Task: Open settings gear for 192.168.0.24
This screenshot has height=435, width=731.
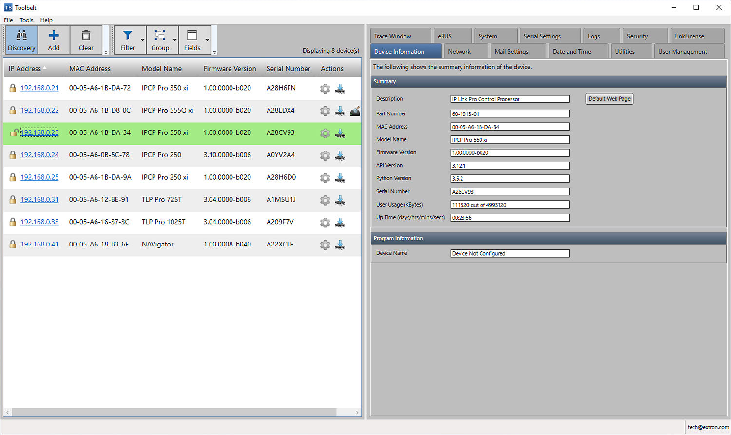Action: 325,156
